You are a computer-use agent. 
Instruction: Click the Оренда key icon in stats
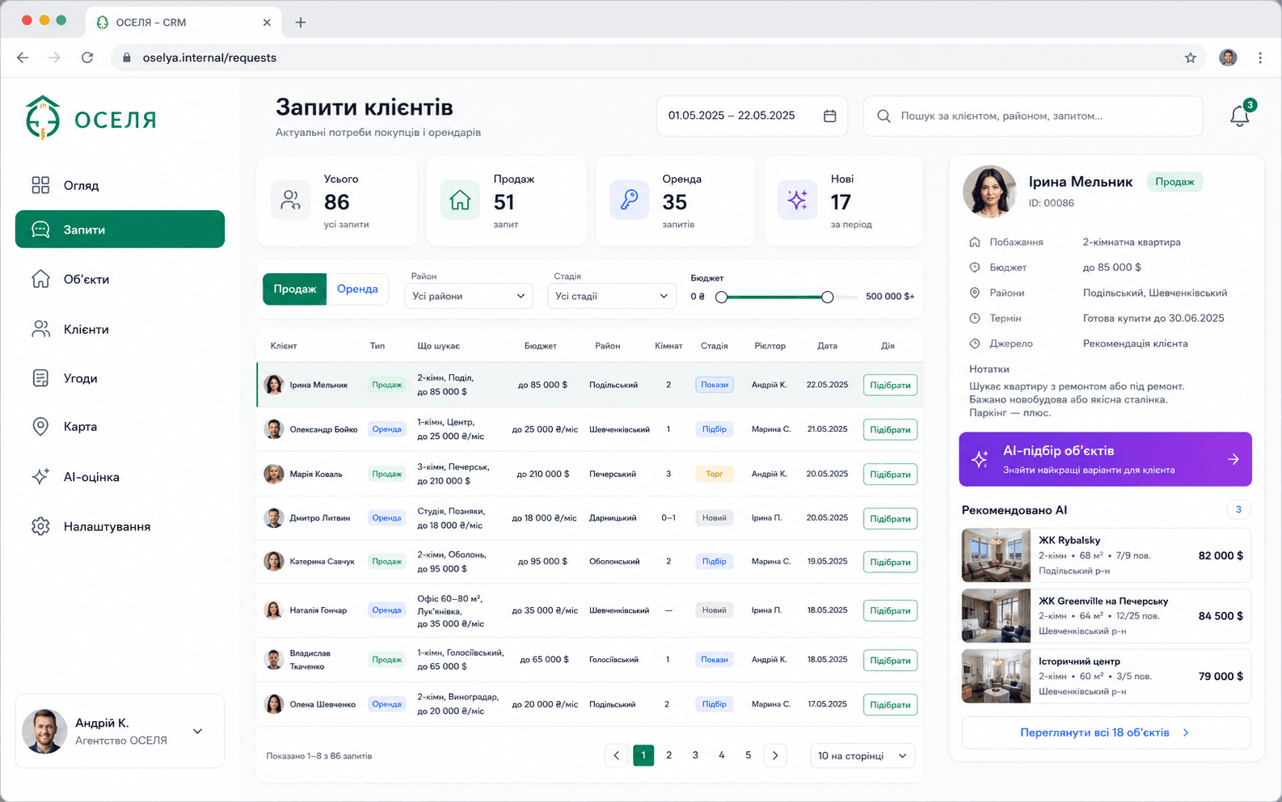tap(629, 200)
